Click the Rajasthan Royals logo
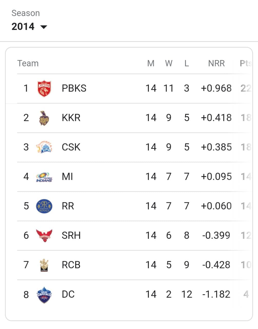The image size is (258, 329). pyautogui.click(x=44, y=206)
